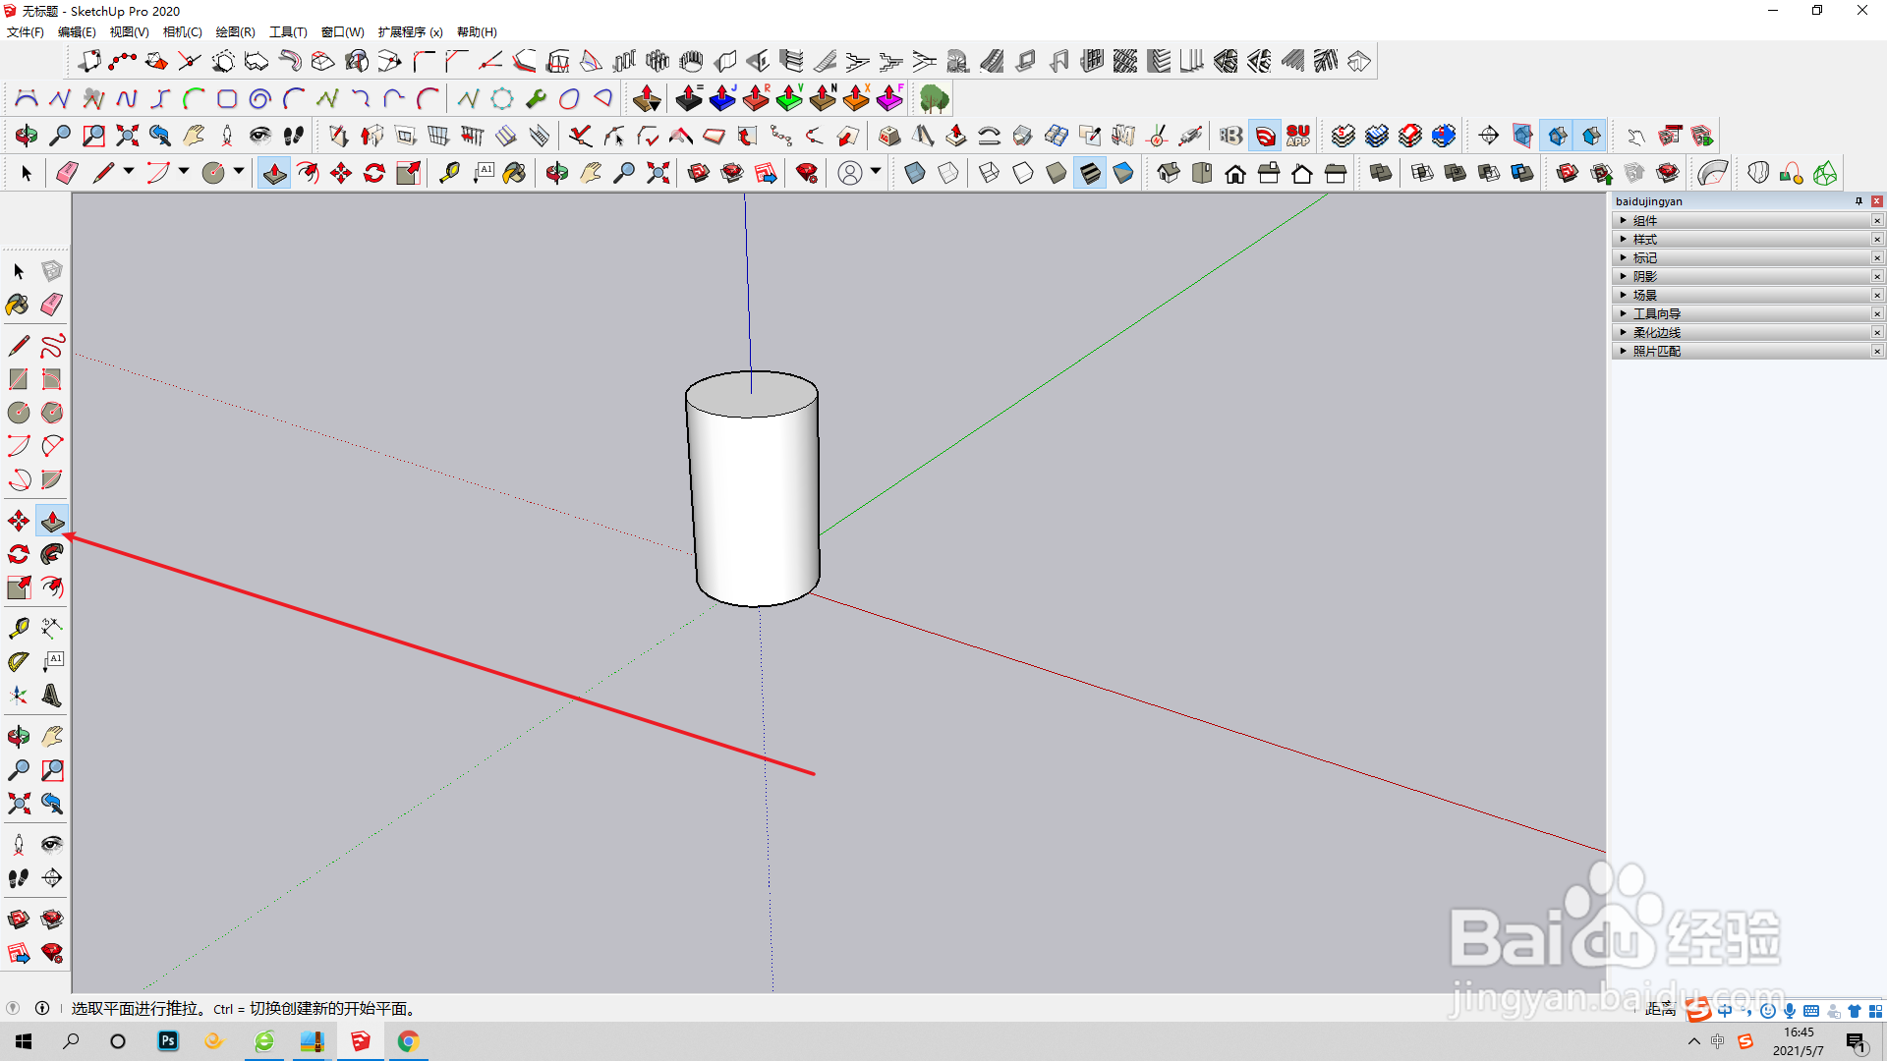Select the Outer Shell solid tool

pyautogui.click(x=1381, y=174)
